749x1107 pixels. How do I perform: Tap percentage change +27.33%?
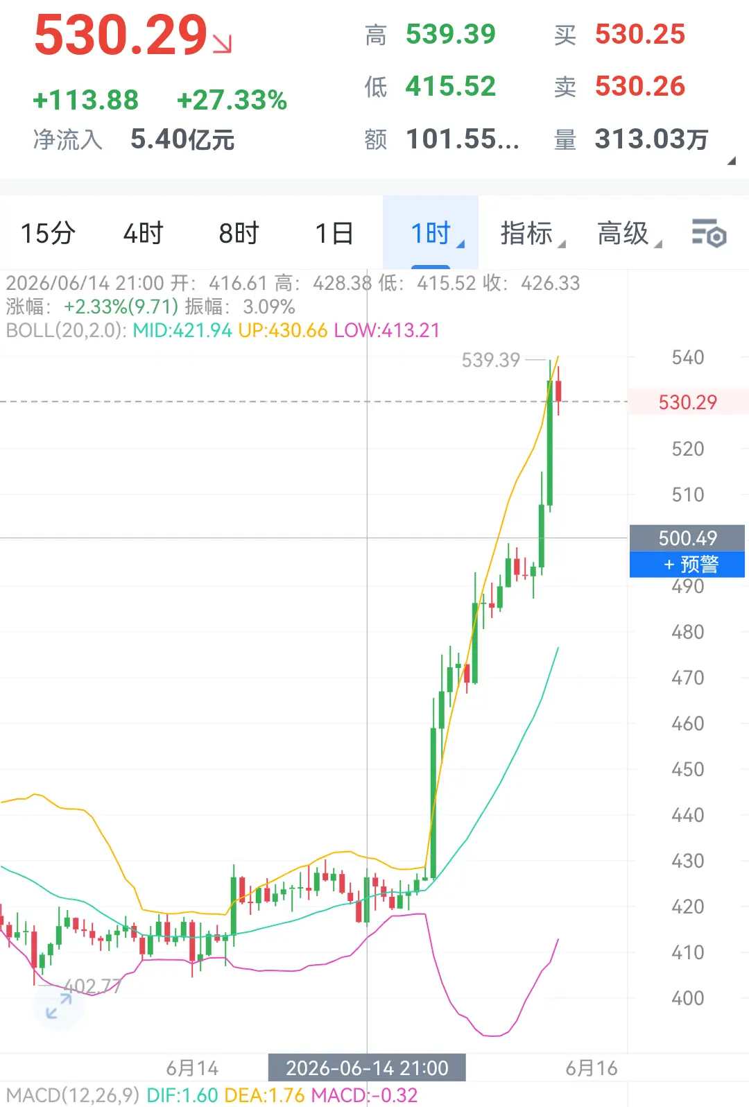point(232,101)
